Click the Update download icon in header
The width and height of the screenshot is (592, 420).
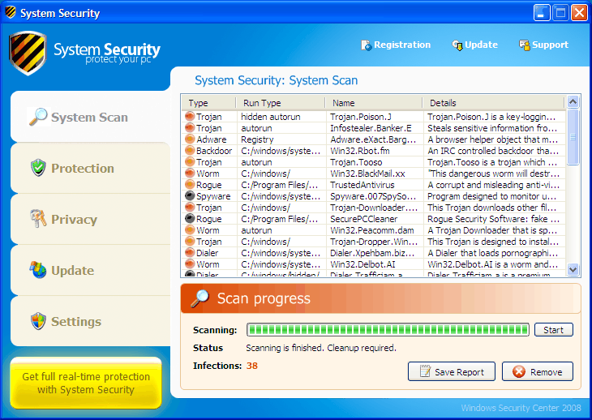(x=457, y=45)
